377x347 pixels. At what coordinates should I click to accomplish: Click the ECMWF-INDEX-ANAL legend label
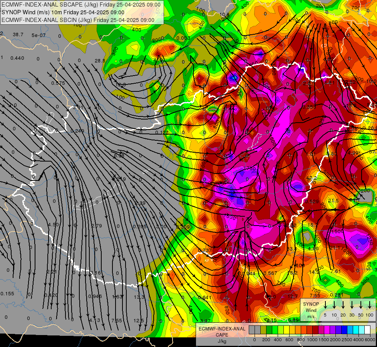tap(222, 329)
